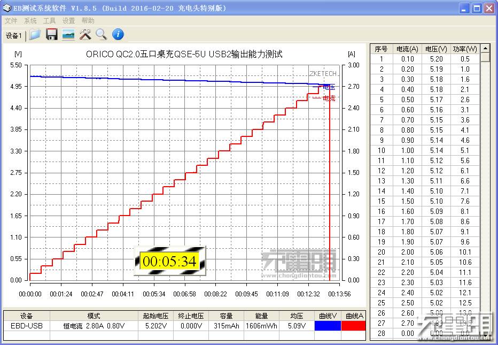
Task: Click the 序号 column header
Action: point(381,49)
